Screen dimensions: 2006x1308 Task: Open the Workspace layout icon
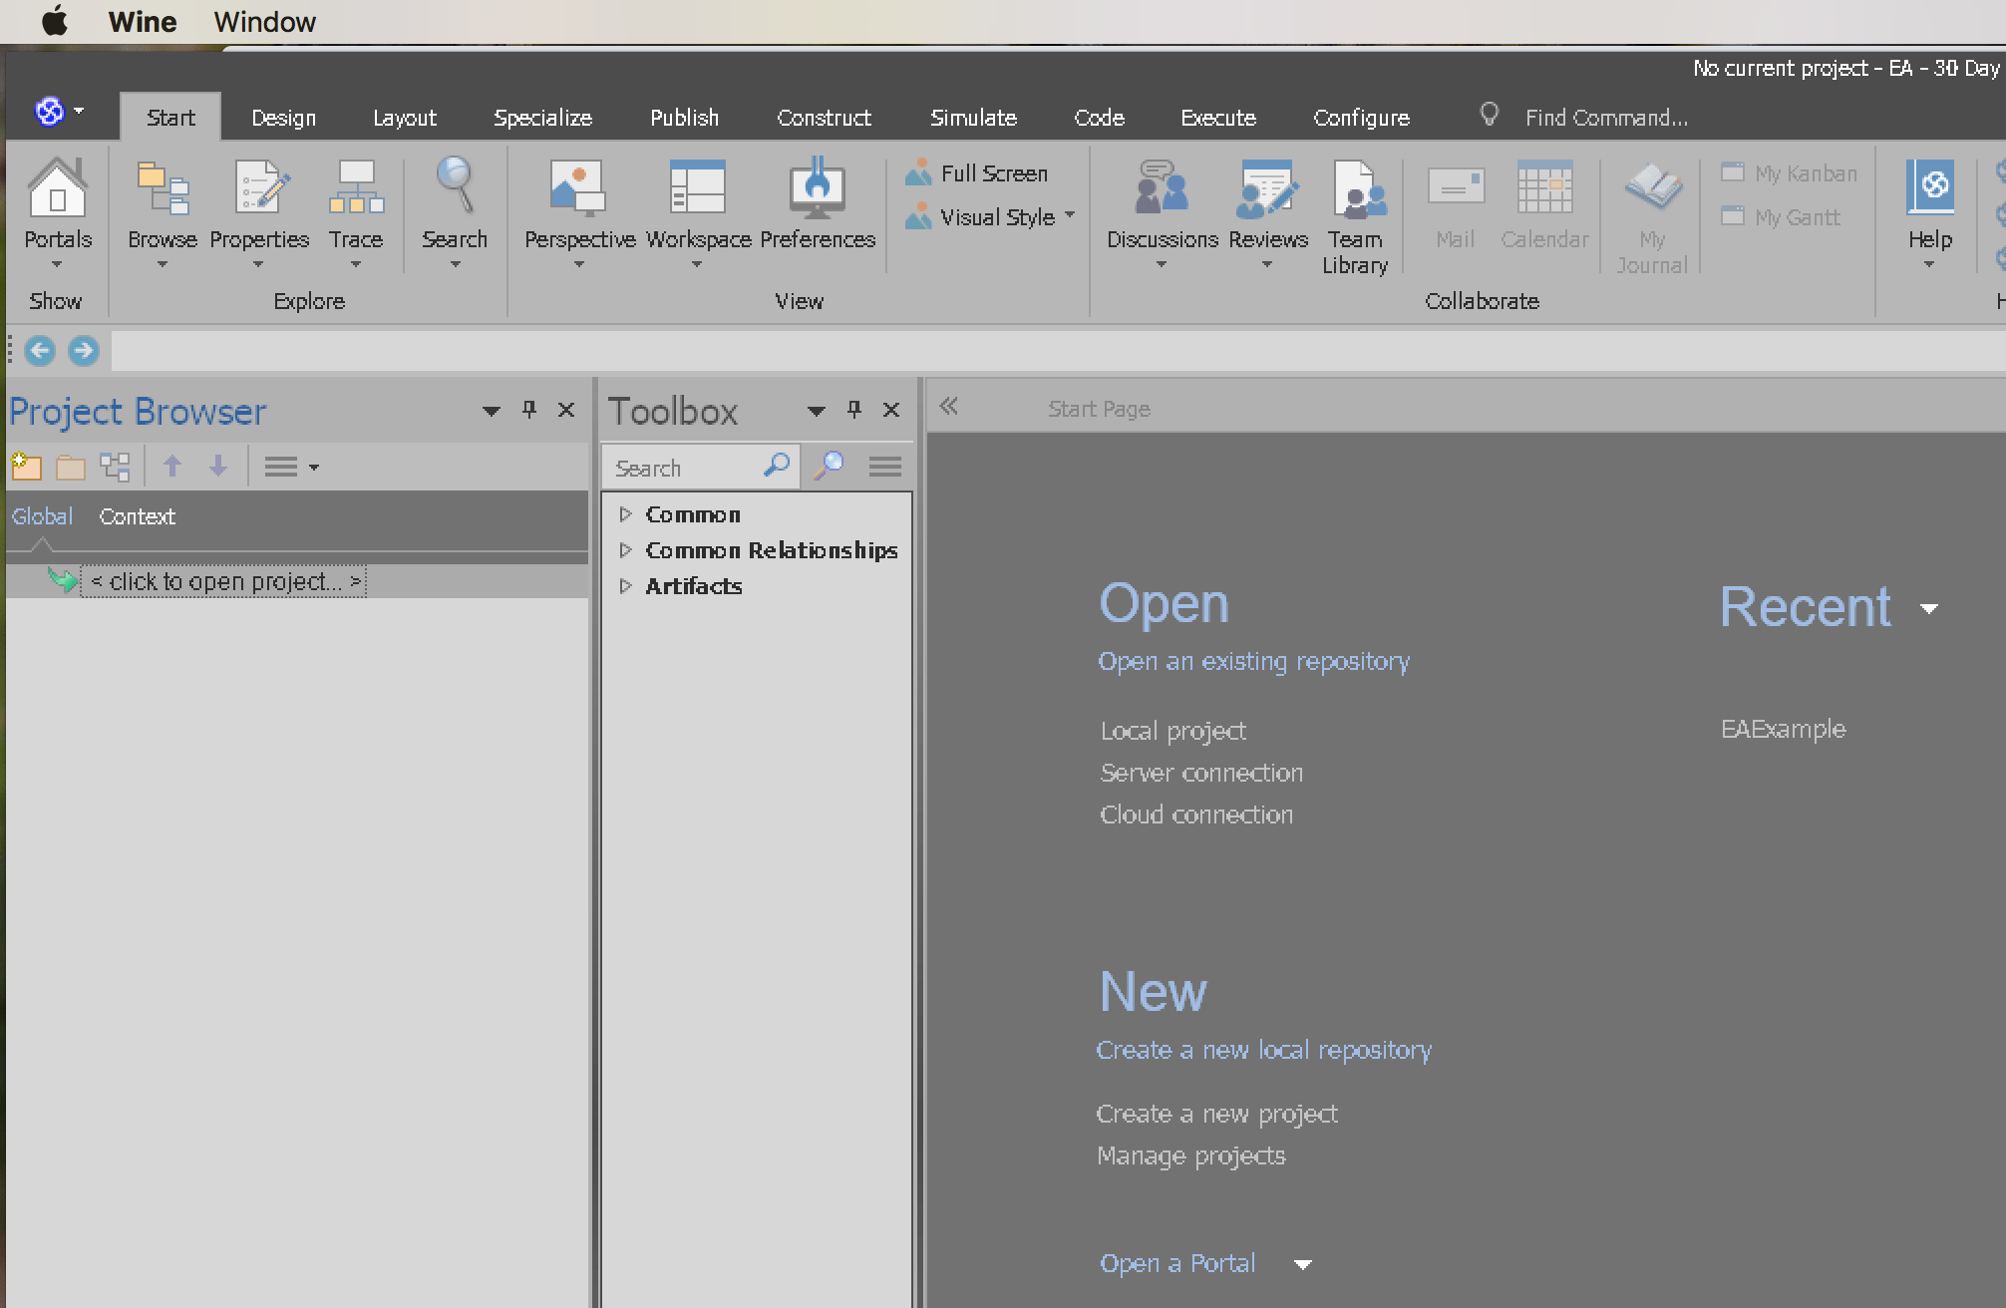(698, 211)
